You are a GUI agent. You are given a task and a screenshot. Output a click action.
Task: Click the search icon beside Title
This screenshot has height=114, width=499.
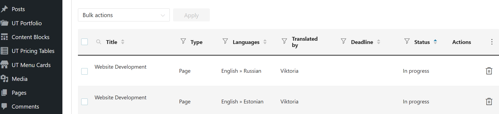pyautogui.click(x=99, y=42)
